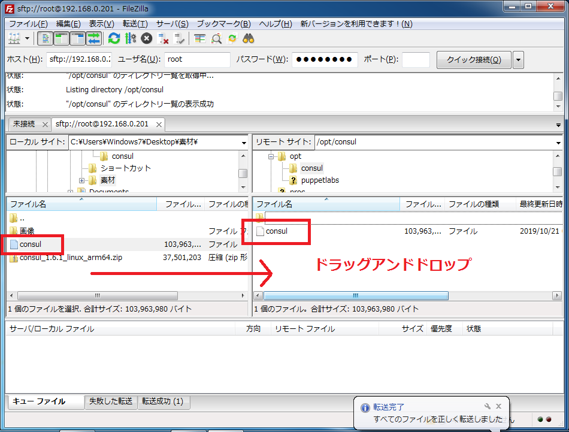Switch to the 未接続 tab
The height and width of the screenshot is (432, 569).
pyautogui.click(x=24, y=124)
